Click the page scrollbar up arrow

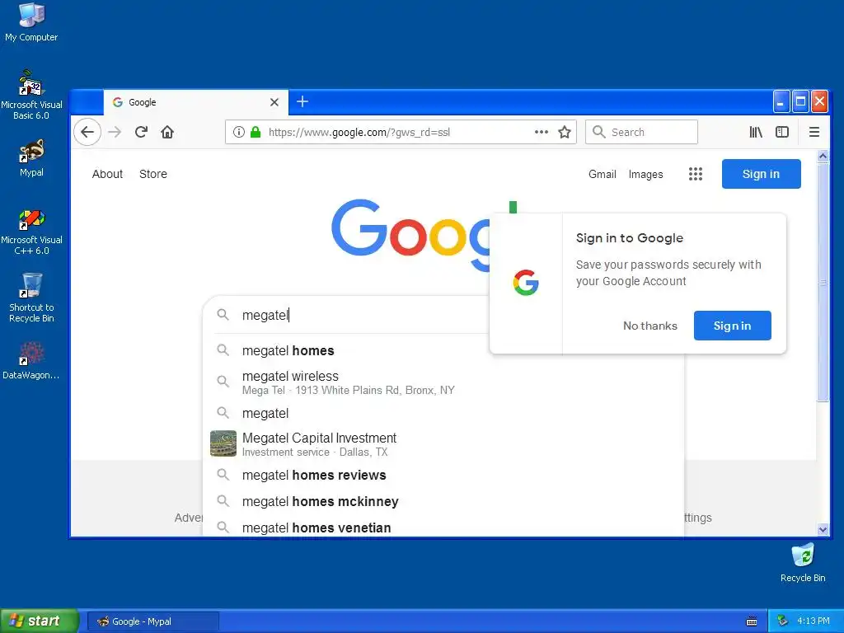point(823,157)
